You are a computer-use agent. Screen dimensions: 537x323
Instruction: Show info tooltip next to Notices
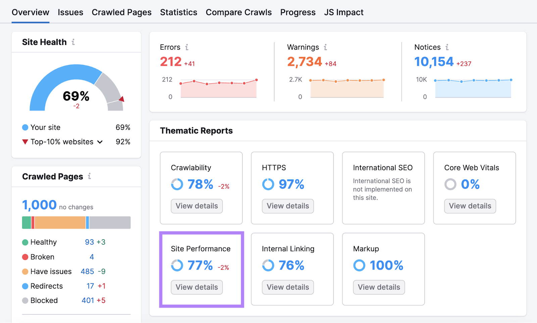447,47
